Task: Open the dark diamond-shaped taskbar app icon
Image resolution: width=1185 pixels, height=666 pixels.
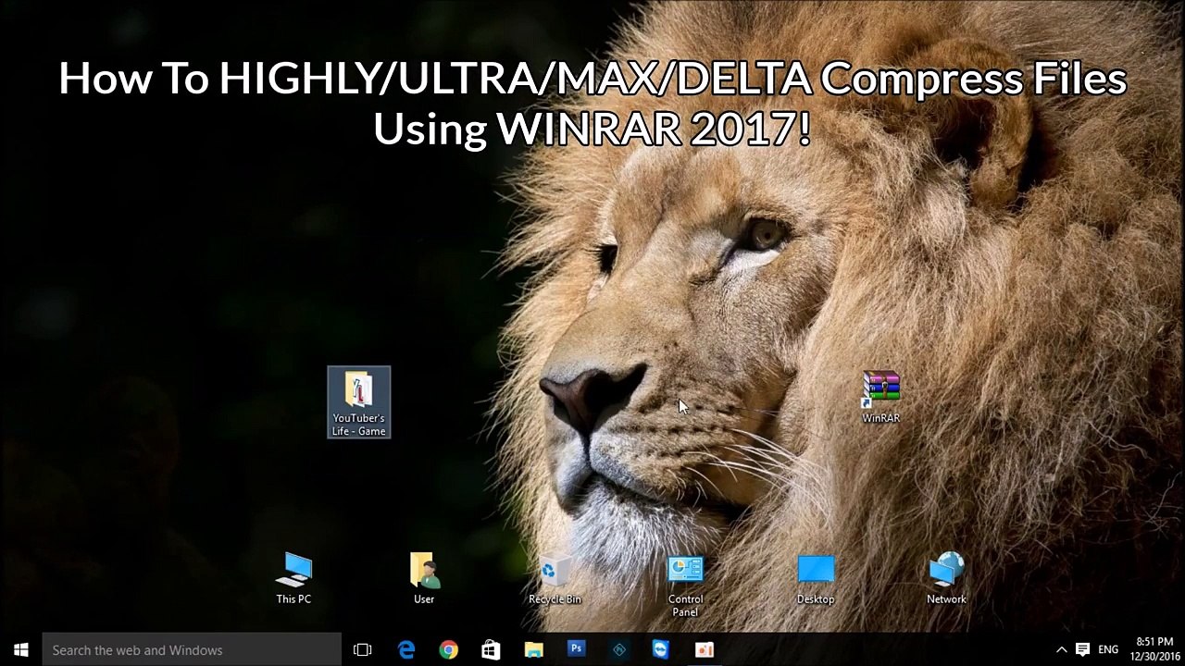Action: tap(618, 649)
